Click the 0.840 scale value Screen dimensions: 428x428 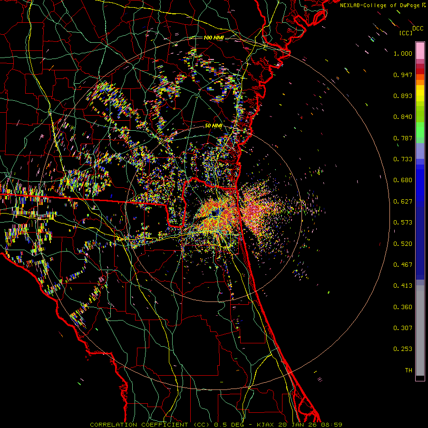click(403, 117)
